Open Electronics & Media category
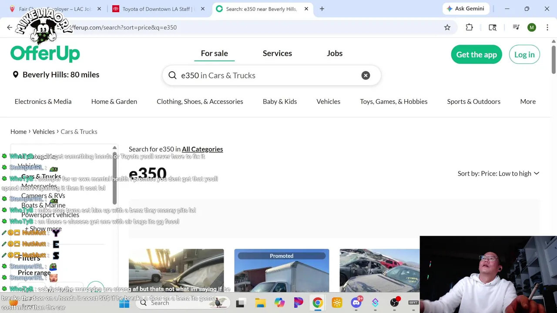The image size is (557, 313). (x=43, y=101)
